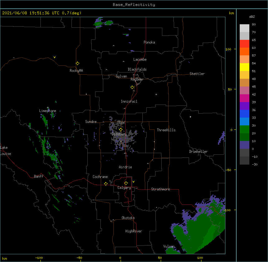This screenshot has width=268, height=262.
Task: Pick the slate-purple swatch between 10 and 0
Action: click(x=244, y=145)
